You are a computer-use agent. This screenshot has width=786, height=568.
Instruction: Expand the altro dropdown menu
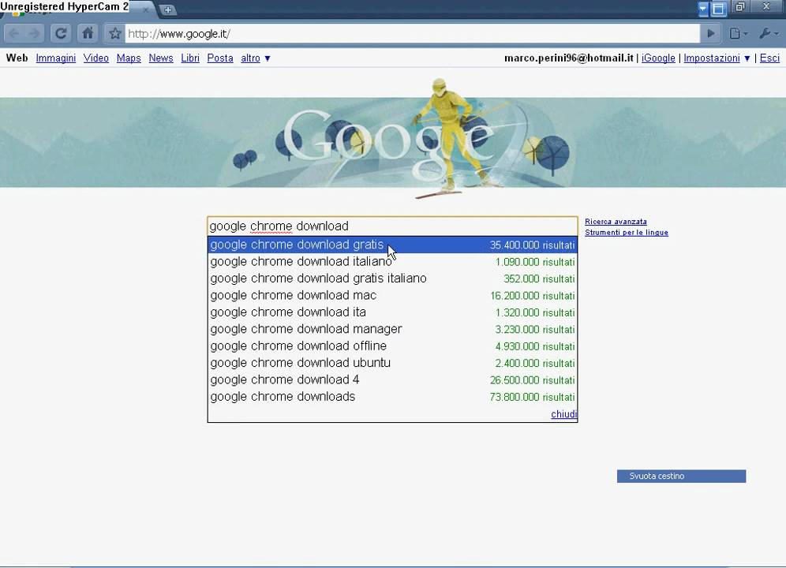coord(255,58)
